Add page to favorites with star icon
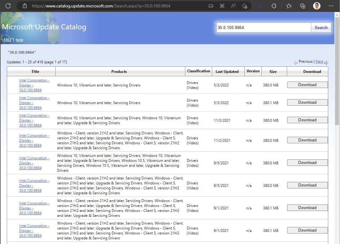Image resolution: width=340 pixels, height=244 pixels. 244,6
